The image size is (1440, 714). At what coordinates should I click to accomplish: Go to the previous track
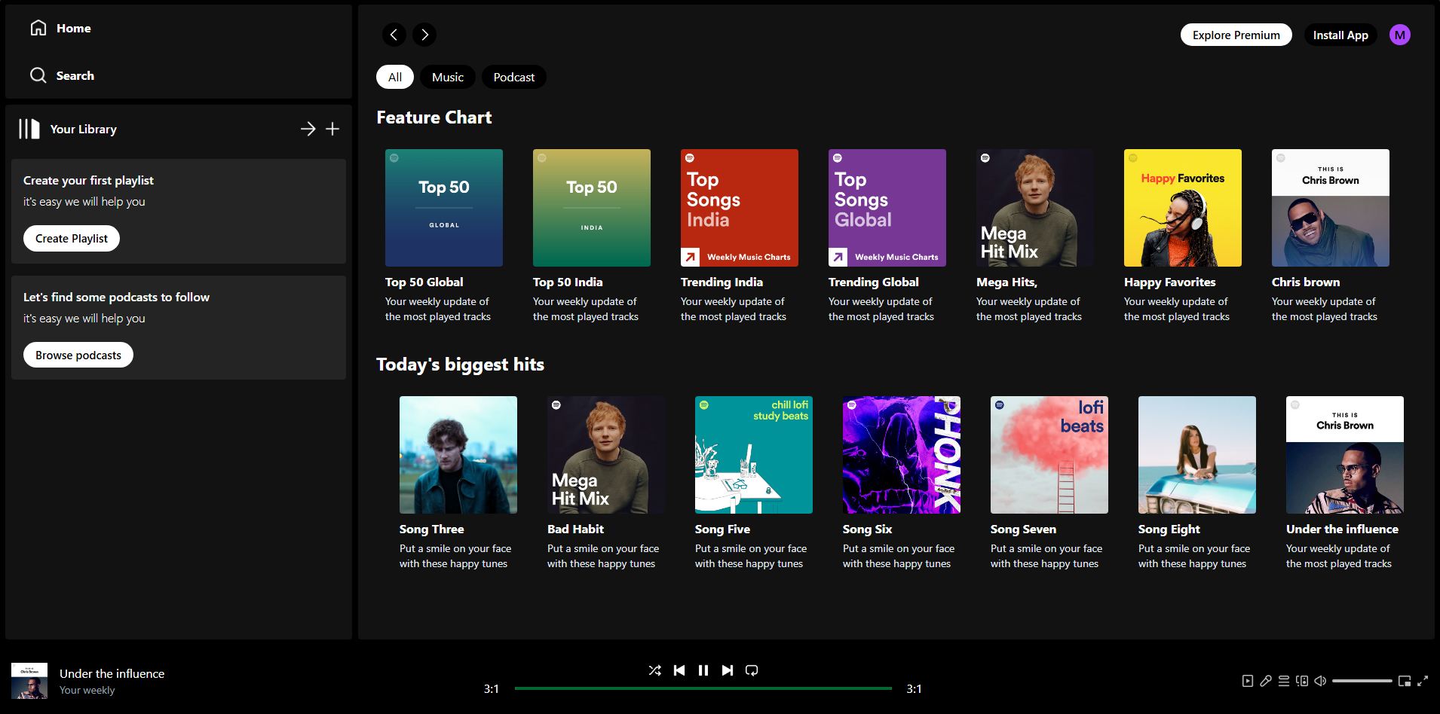tap(679, 670)
